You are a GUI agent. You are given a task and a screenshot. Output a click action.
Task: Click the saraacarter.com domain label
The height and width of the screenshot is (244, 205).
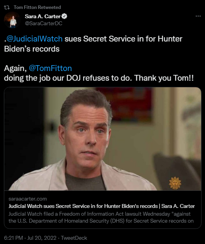click(x=28, y=199)
